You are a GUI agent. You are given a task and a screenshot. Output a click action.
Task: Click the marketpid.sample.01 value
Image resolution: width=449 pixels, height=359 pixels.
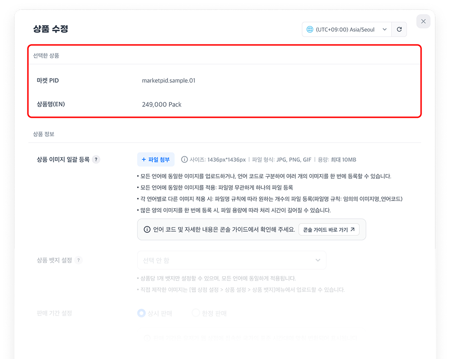tap(168, 80)
